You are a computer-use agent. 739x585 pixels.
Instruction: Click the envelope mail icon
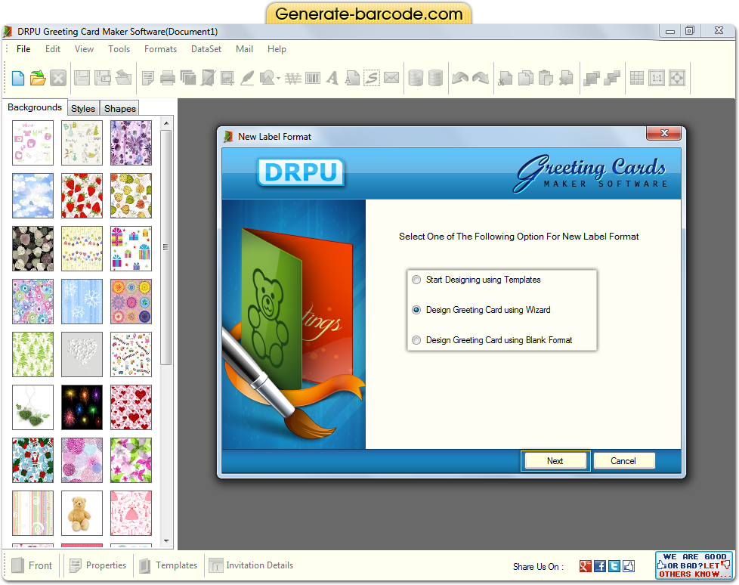coord(391,77)
